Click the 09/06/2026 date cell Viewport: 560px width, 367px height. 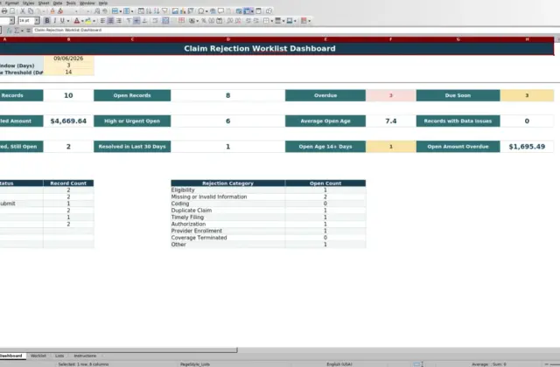pyautogui.click(x=68, y=59)
